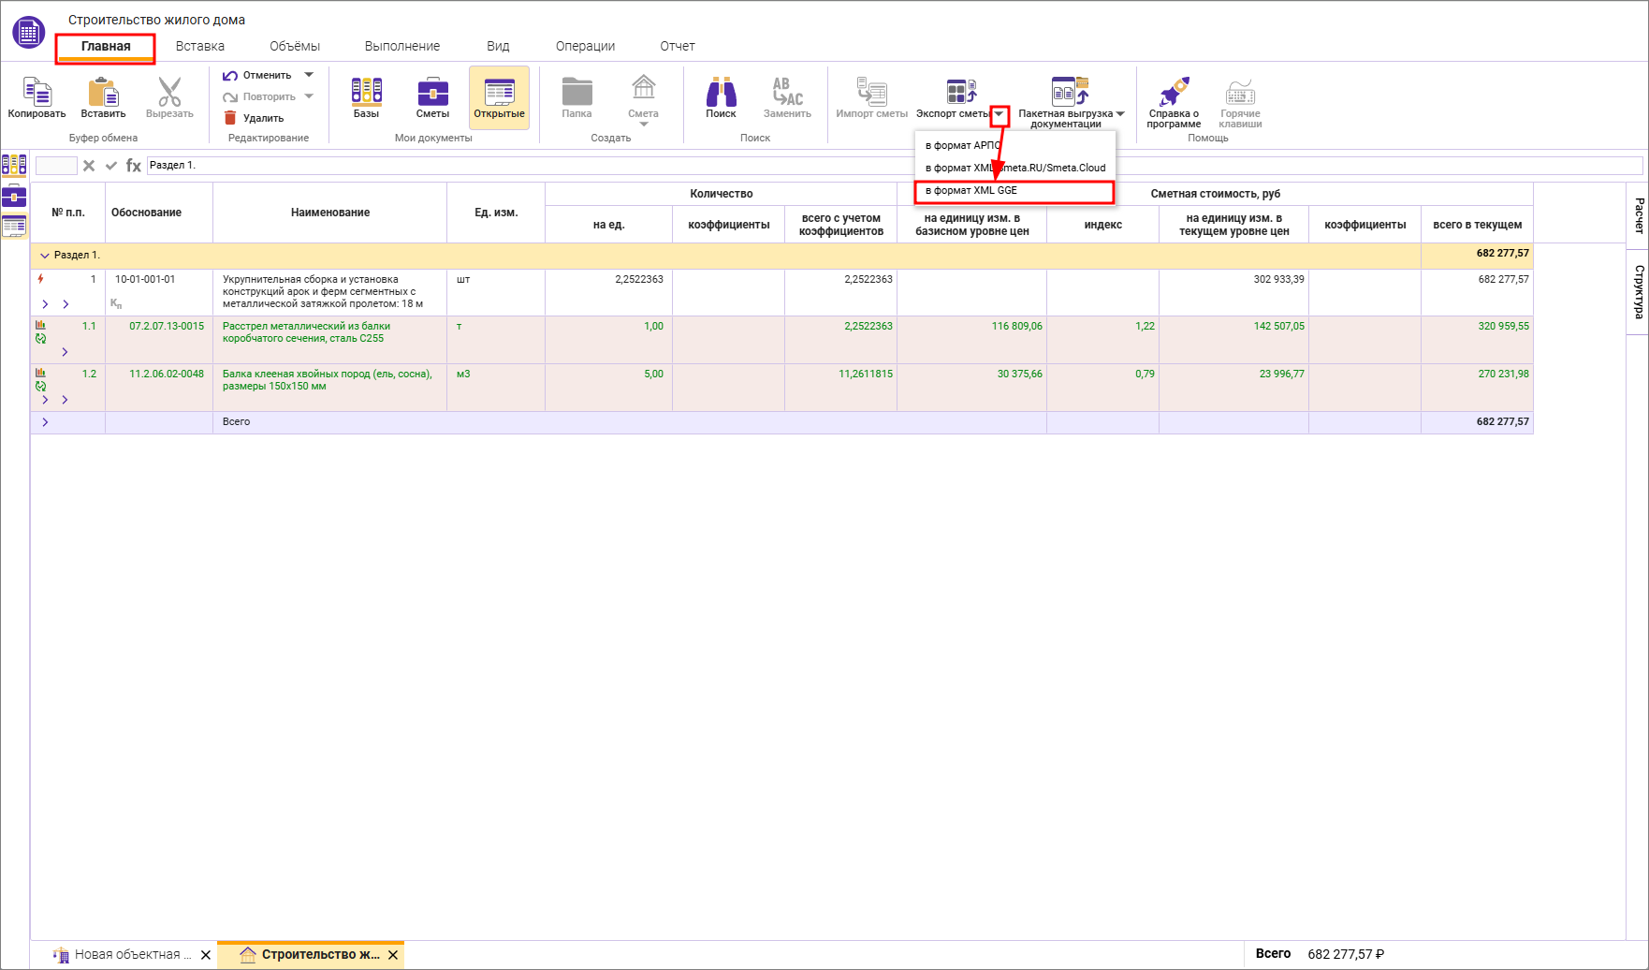Open the Вставка ribbon tab
The image size is (1649, 970).
click(199, 46)
